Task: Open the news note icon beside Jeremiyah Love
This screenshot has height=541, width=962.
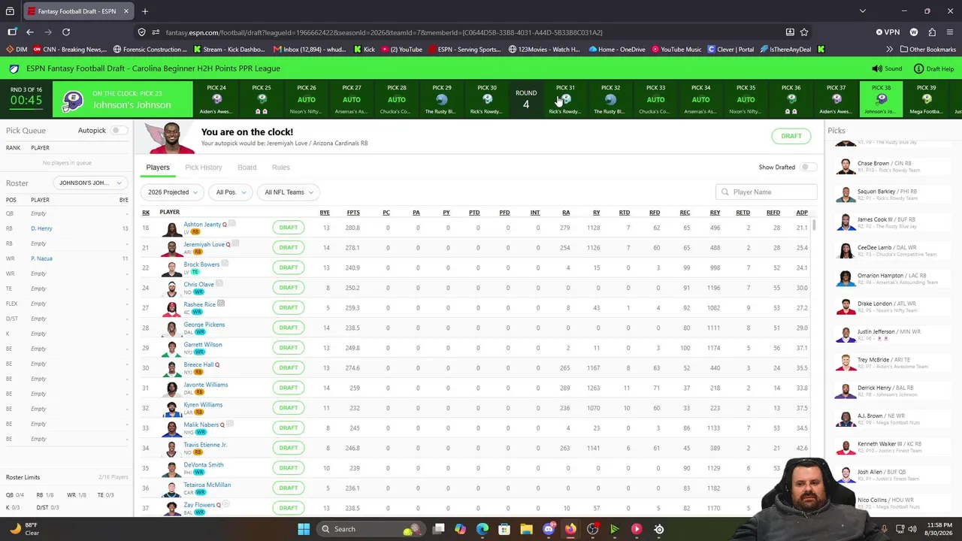Action: click(x=235, y=243)
